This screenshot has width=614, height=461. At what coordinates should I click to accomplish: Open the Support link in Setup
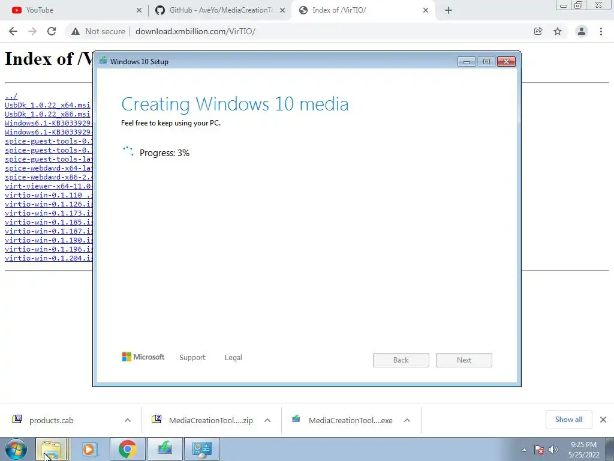click(x=192, y=358)
